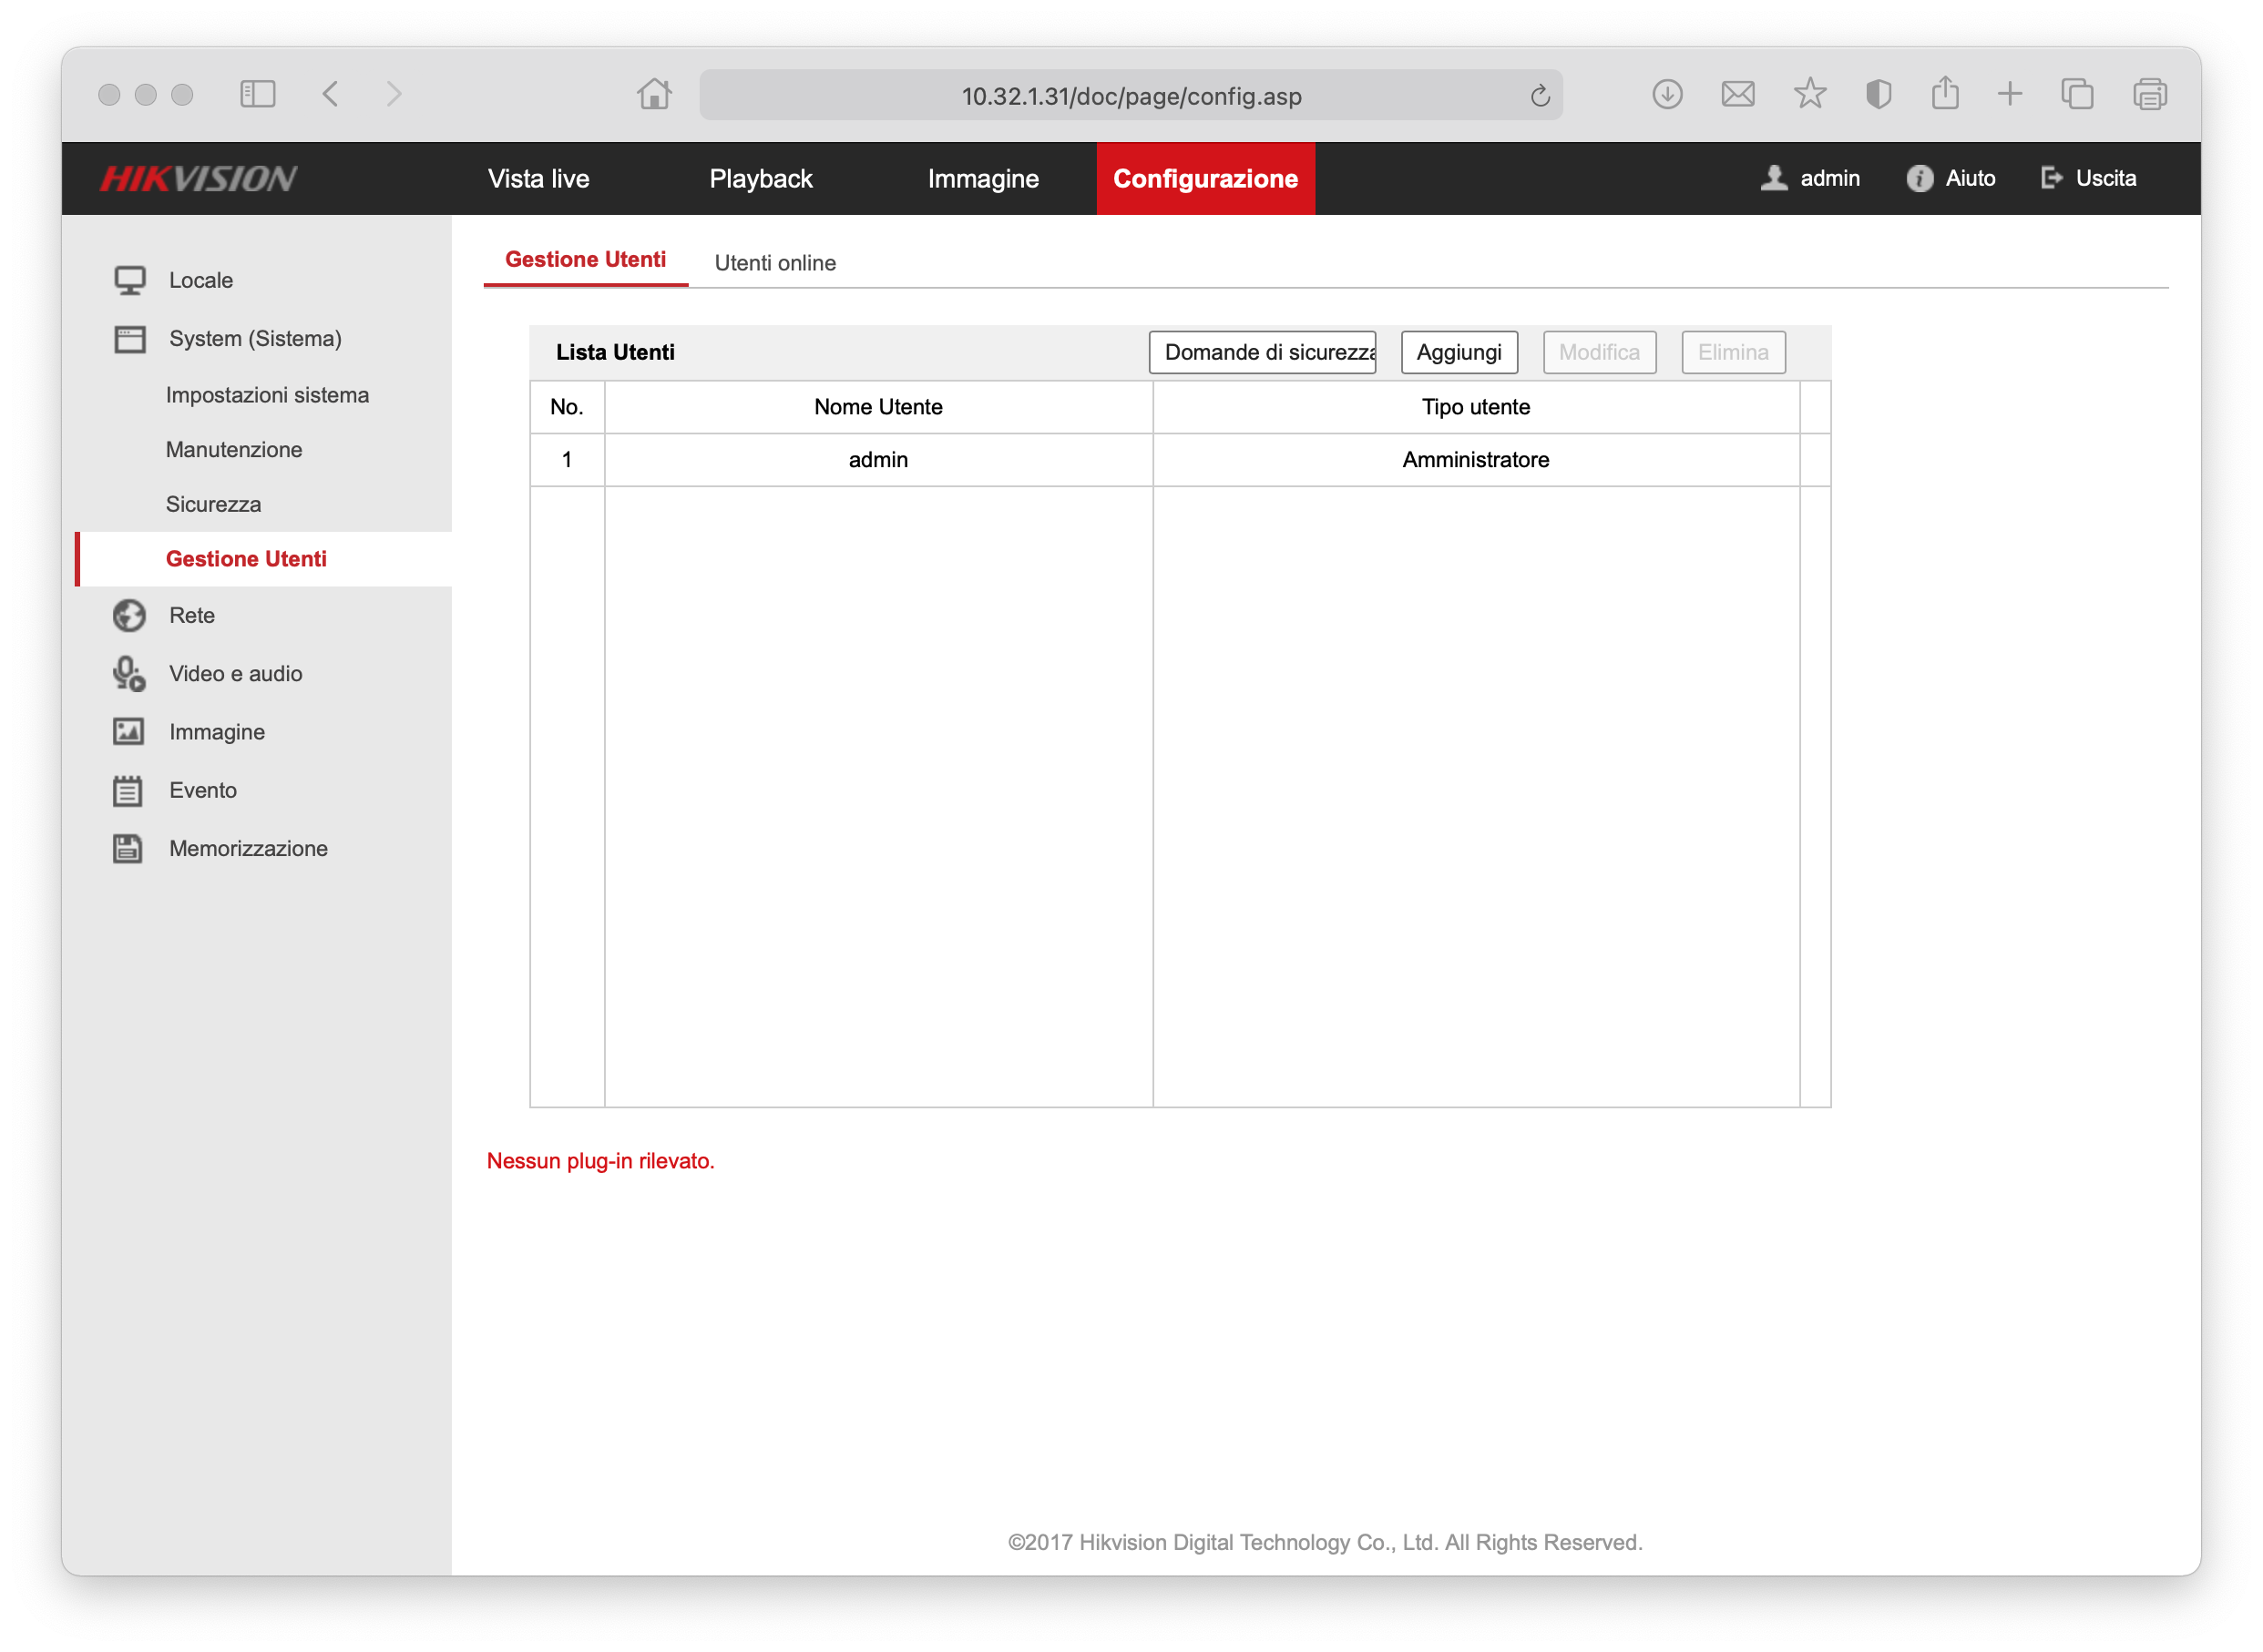Show the tab overview icon
2263x1652 pixels.
(x=2077, y=94)
